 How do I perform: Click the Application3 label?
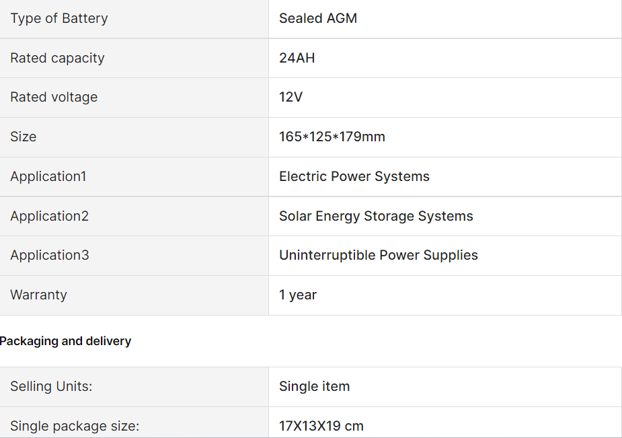(49, 255)
